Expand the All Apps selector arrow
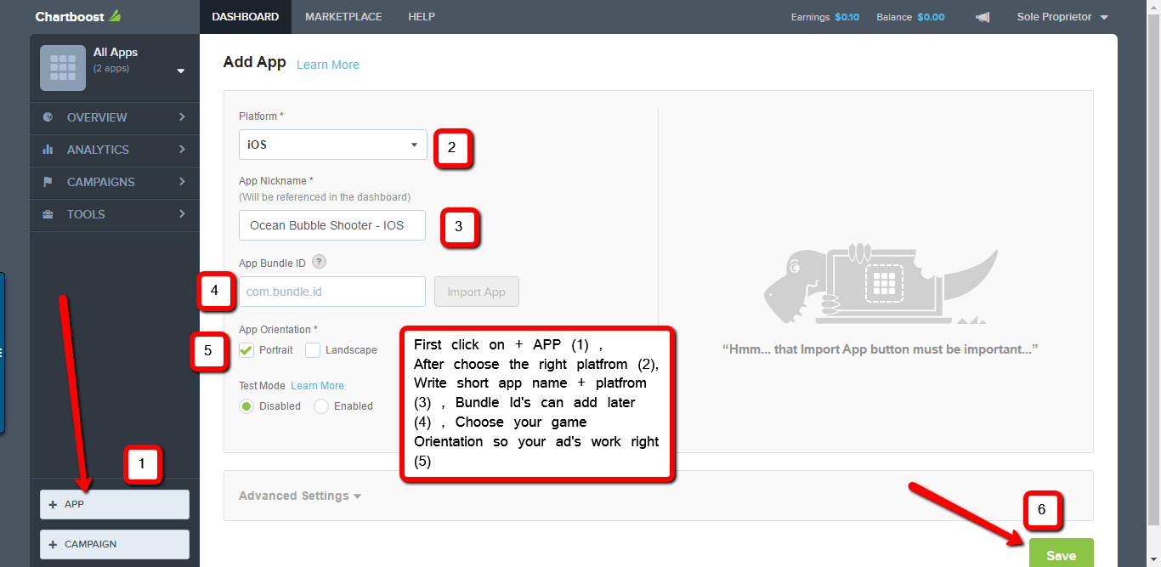The image size is (1161, 567). pyautogui.click(x=181, y=71)
